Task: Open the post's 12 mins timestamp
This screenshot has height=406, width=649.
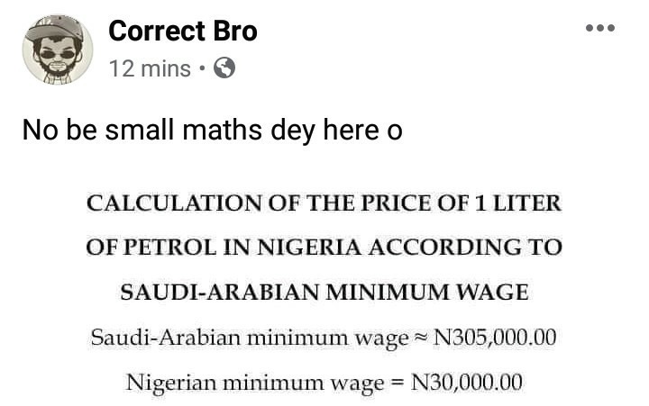Action: [x=150, y=68]
